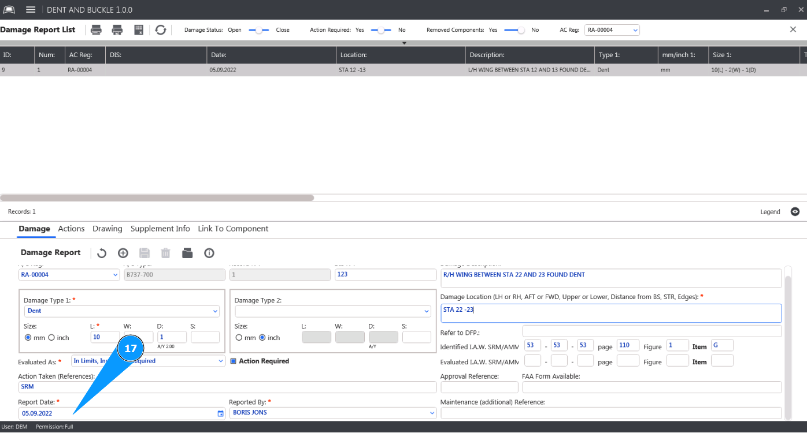Expand the Reported By dropdown
Image resolution: width=807 pixels, height=433 pixels.
click(x=432, y=413)
